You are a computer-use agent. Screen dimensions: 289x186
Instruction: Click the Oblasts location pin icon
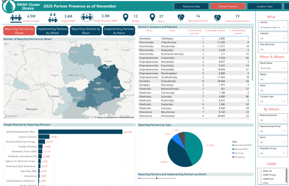click(x=126, y=18)
